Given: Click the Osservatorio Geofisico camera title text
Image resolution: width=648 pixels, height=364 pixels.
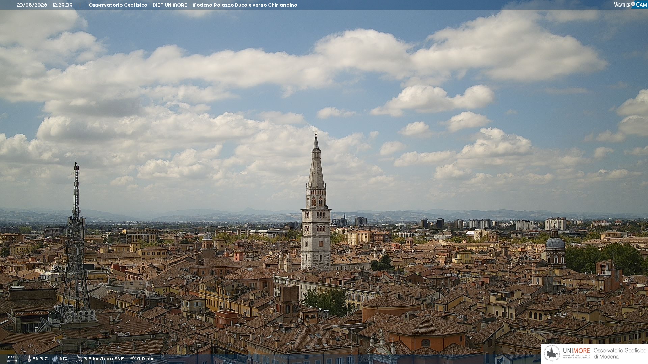Looking at the screenshot, I should (x=193, y=5).
